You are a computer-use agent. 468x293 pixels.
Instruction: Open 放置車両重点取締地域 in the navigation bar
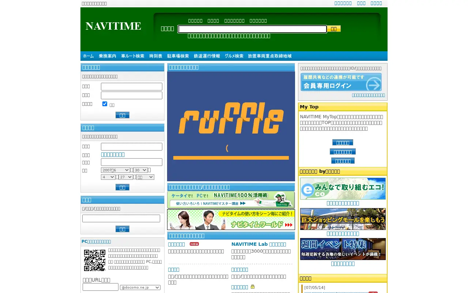coord(270,56)
